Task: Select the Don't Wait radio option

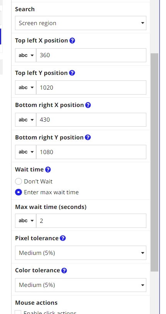Action: coord(18,182)
